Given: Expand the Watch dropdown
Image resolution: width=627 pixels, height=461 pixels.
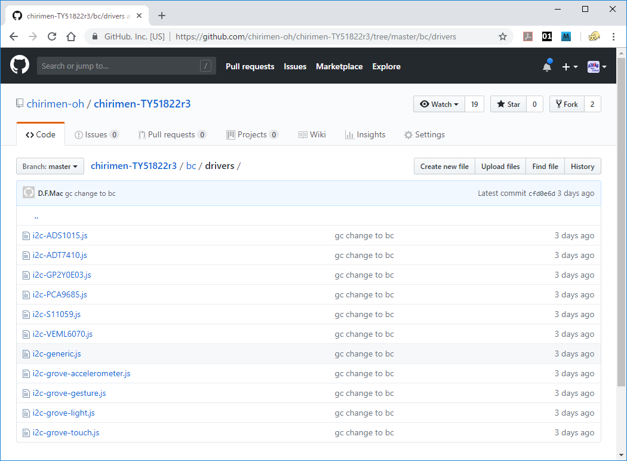Looking at the screenshot, I should click(439, 104).
